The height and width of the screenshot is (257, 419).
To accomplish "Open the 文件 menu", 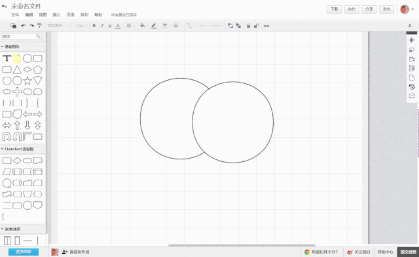I will pyautogui.click(x=15, y=14).
